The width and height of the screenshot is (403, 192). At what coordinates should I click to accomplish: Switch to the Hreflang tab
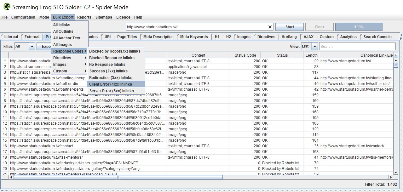tap(289, 37)
